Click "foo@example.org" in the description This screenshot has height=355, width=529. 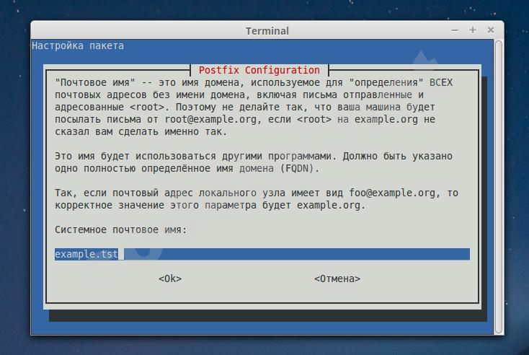392,193
